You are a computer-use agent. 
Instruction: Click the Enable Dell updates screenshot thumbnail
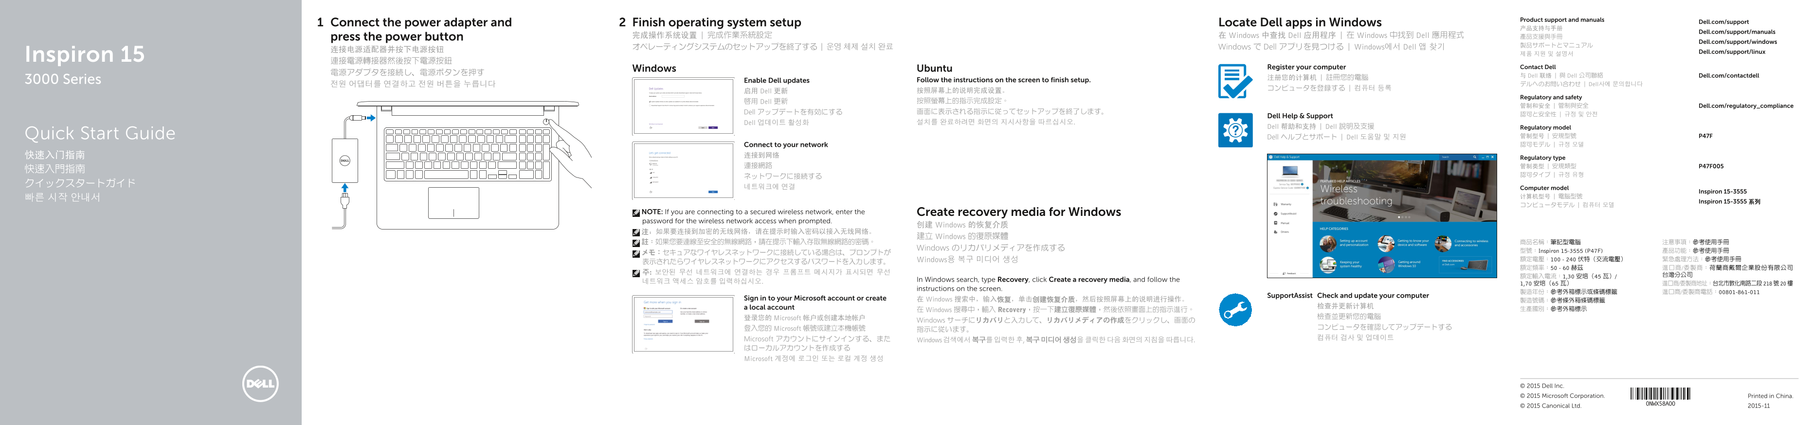click(683, 106)
